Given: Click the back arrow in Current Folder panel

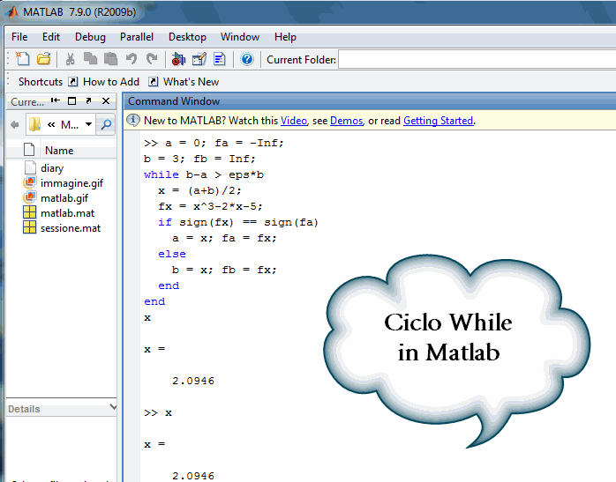Looking at the screenshot, I should click(x=15, y=125).
